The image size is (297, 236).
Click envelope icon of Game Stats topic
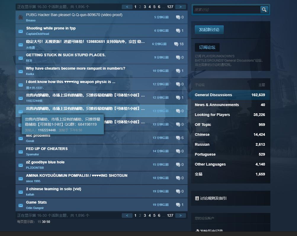[x=21, y=205]
